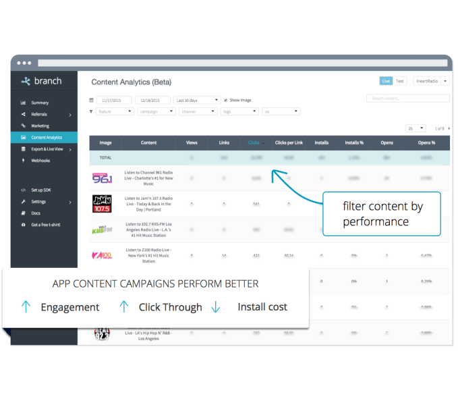
Task: Toggle the Show Image checkbox
Action: point(225,101)
